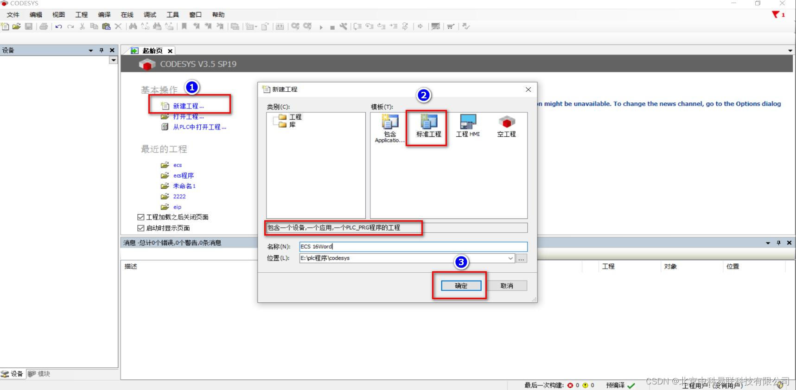
Task: Select the 工程 HMI template
Action: point(468,127)
